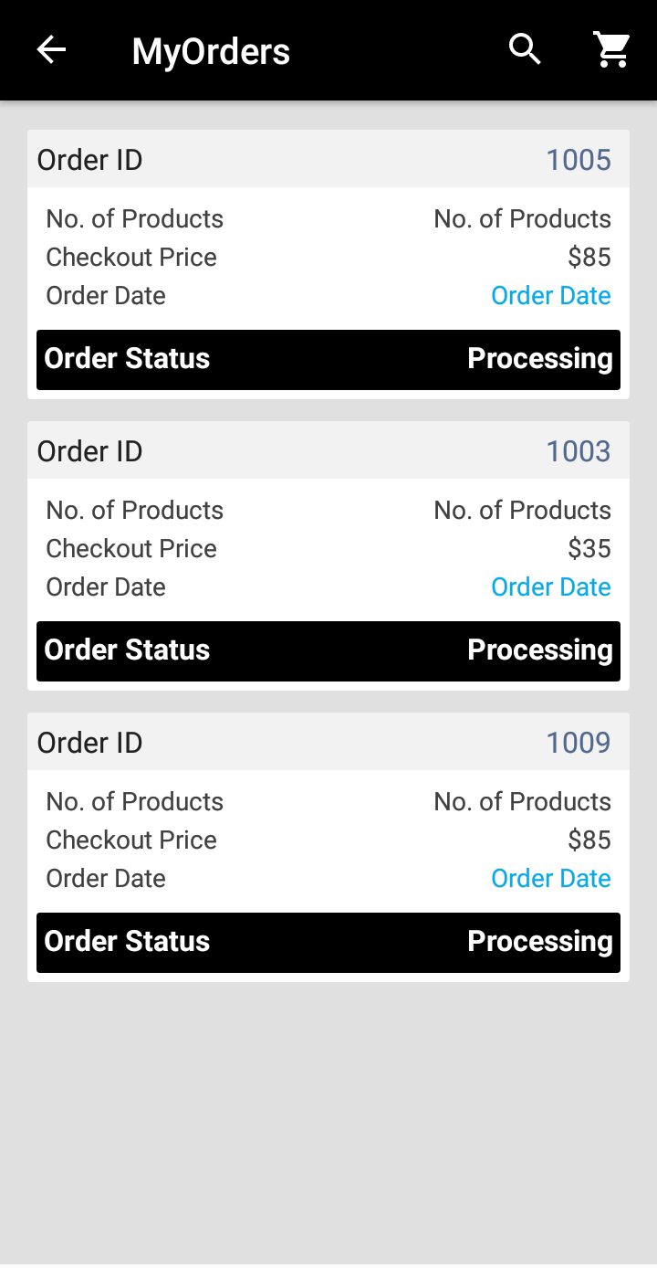Tap the back arrow icon
This screenshot has height=1268, width=657.
coord(52,50)
